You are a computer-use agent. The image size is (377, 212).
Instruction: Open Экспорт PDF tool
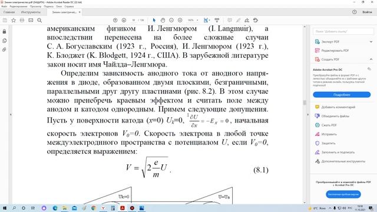[x=330, y=42]
